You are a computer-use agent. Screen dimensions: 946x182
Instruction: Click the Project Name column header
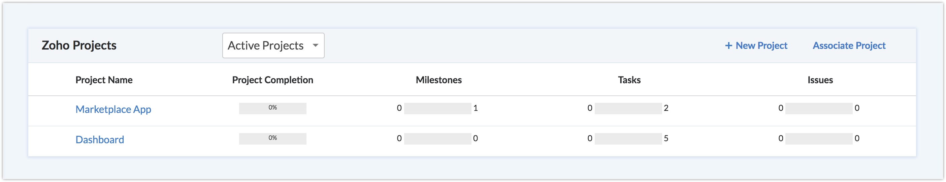[104, 80]
